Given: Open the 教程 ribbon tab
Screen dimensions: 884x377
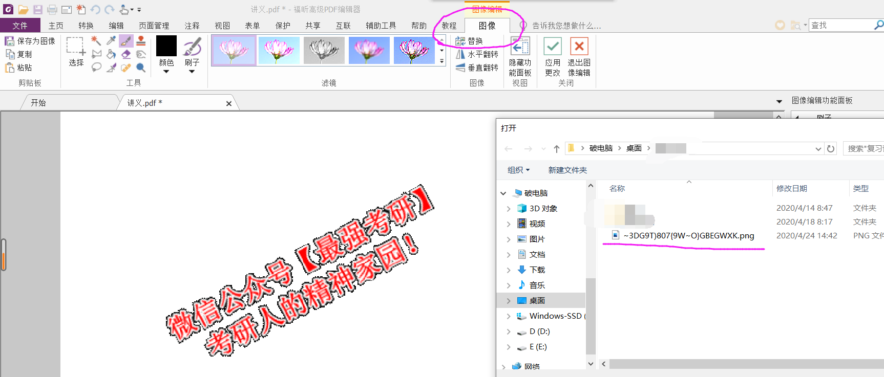Looking at the screenshot, I should point(449,26).
